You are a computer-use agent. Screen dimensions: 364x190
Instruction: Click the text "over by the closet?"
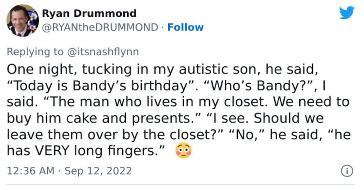155,135
